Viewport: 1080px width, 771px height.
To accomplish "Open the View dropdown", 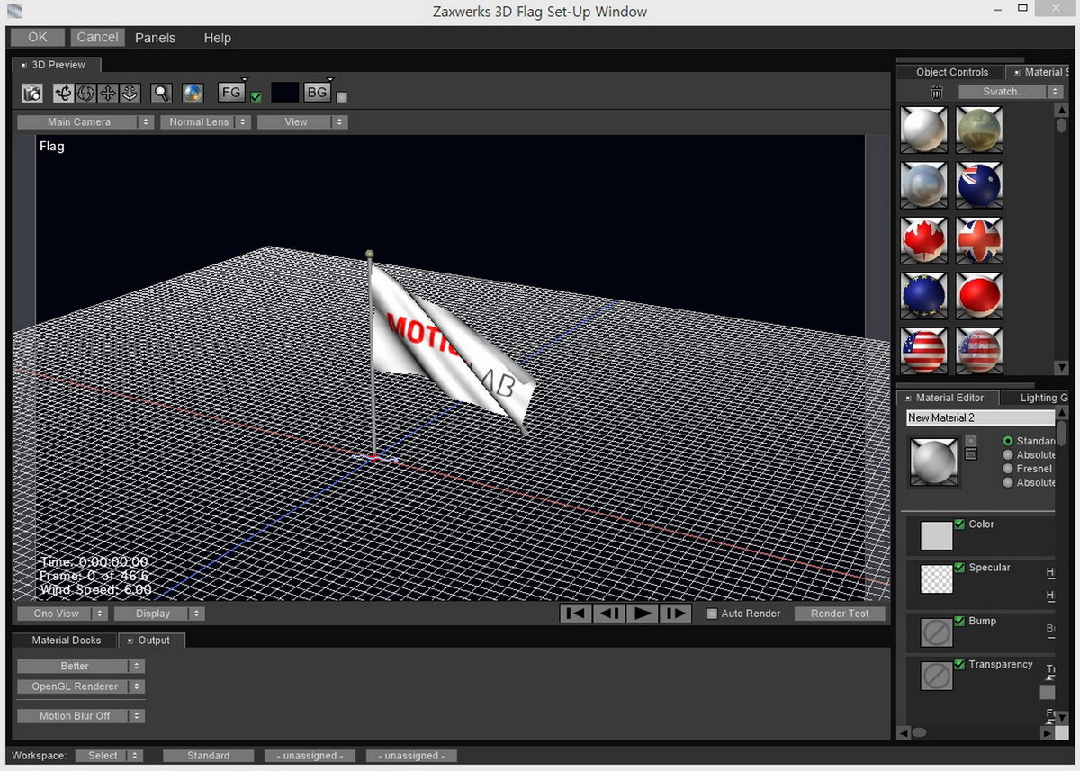I will [x=302, y=122].
